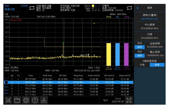Image resolution: width=169 pixels, height=107 pixels.
Task: Click the full-screen expand arrows icon
Action: pos(128,101)
